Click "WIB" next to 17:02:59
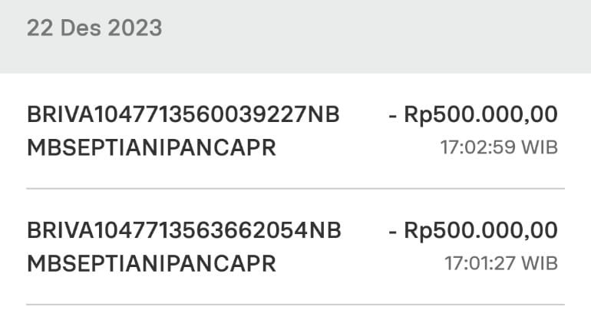 point(540,146)
